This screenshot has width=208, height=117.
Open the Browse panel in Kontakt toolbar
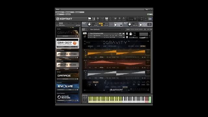[90, 19]
